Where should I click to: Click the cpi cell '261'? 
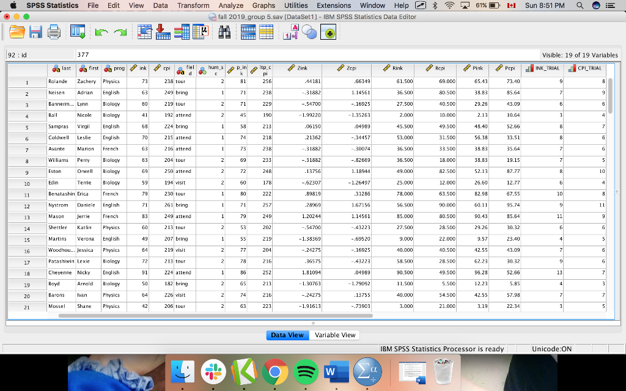(x=161, y=205)
